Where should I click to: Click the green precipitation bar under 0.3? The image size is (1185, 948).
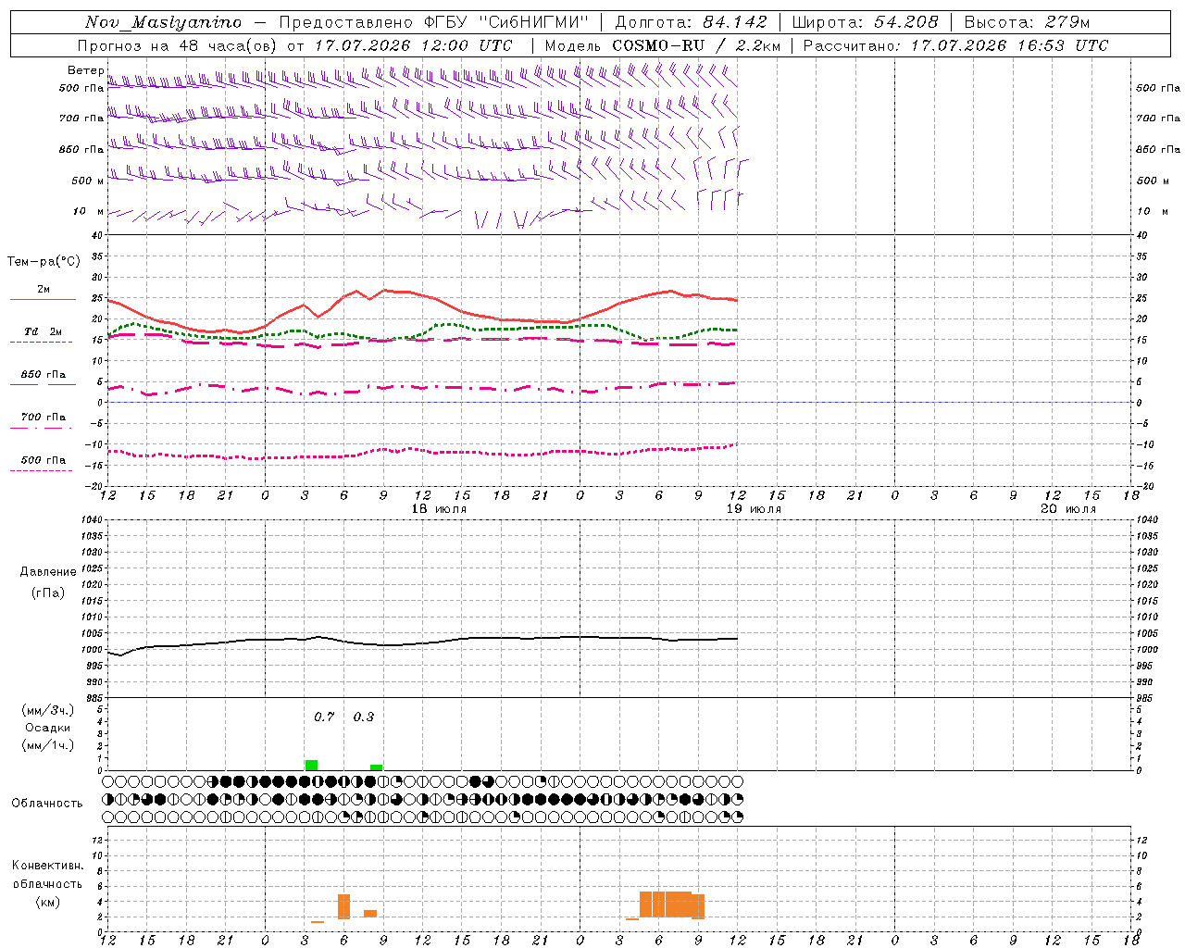click(x=376, y=767)
